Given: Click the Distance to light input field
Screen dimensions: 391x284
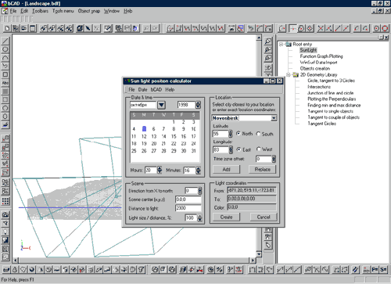Looking at the screenshot, I should (x=188, y=208).
